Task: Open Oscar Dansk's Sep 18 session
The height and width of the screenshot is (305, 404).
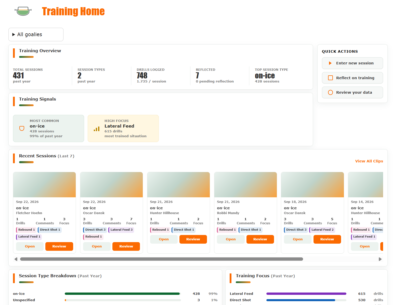Action: click(298, 239)
